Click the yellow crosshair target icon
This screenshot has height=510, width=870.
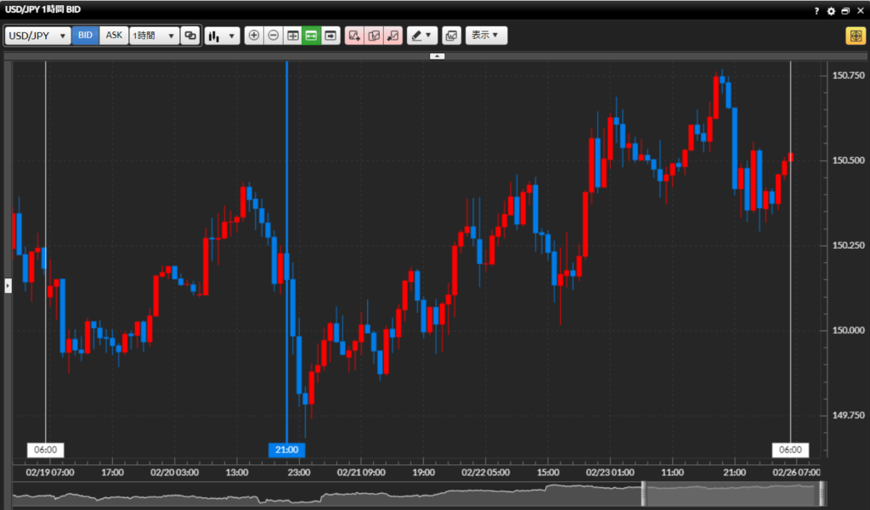coord(854,36)
